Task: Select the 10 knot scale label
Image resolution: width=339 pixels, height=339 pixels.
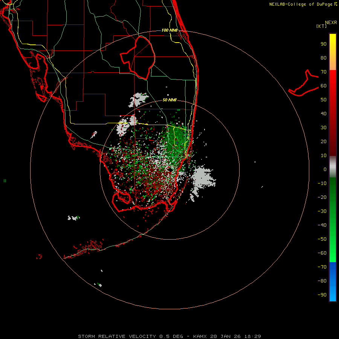Action: point(324,156)
